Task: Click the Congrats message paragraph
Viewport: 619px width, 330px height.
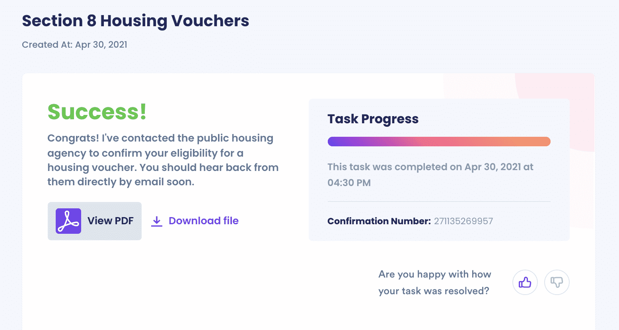Action: [x=163, y=160]
